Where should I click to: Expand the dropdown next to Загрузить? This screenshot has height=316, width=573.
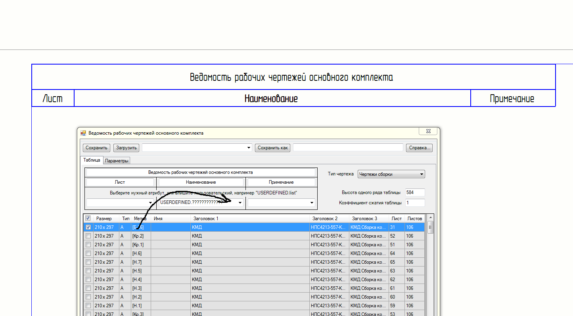point(249,148)
